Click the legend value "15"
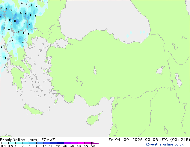 click(44, 146)
